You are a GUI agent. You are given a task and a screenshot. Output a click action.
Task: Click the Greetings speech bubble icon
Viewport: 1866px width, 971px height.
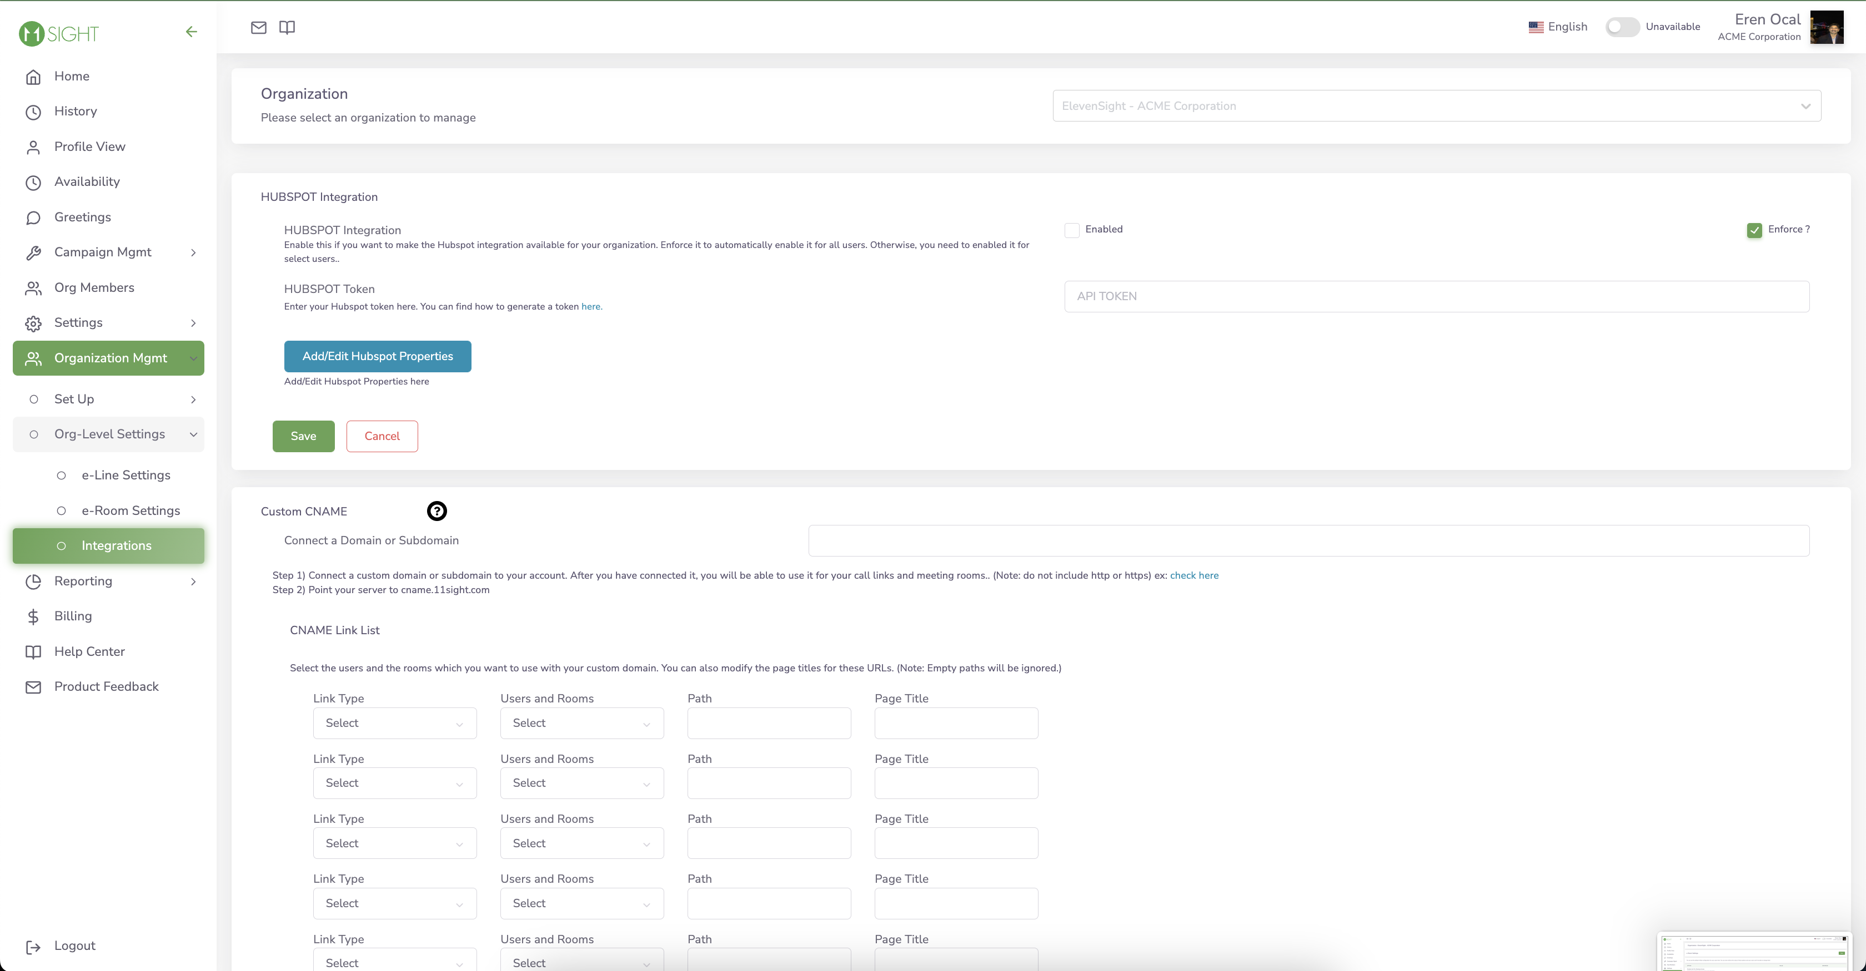pyautogui.click(x=33, y=218)
